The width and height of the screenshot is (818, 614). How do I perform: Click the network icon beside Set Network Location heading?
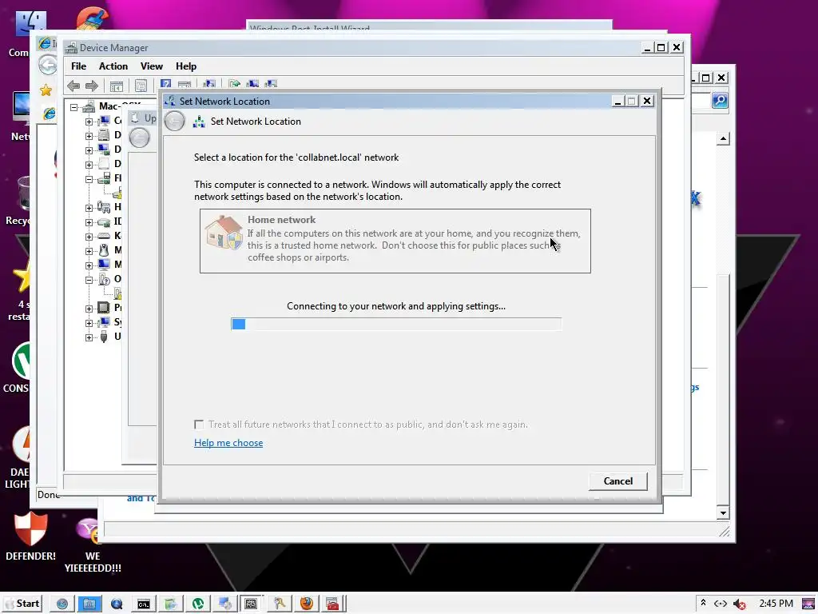point(199,122)
